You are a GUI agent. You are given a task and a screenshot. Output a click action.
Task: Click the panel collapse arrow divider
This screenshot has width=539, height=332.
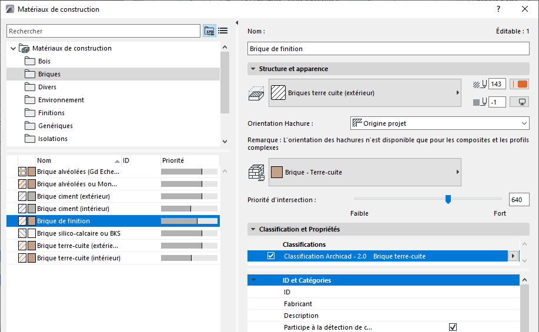click(236, 23)
